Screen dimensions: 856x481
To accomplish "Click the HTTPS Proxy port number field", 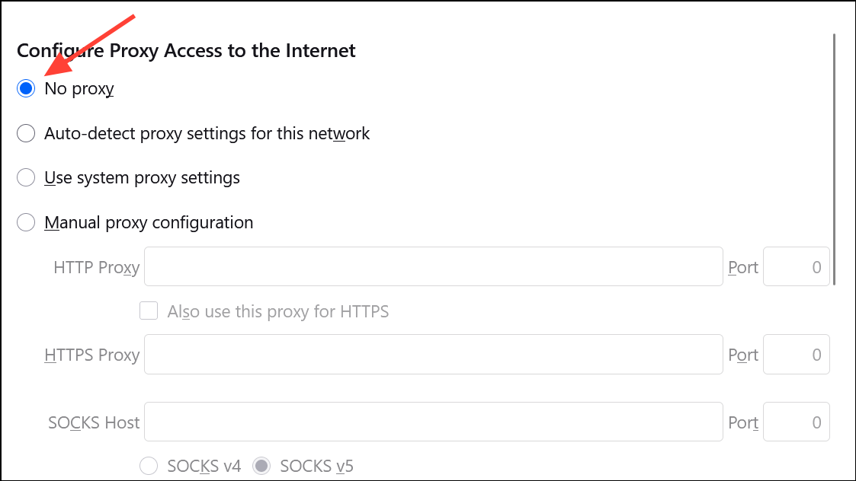I will coord(796,355).
